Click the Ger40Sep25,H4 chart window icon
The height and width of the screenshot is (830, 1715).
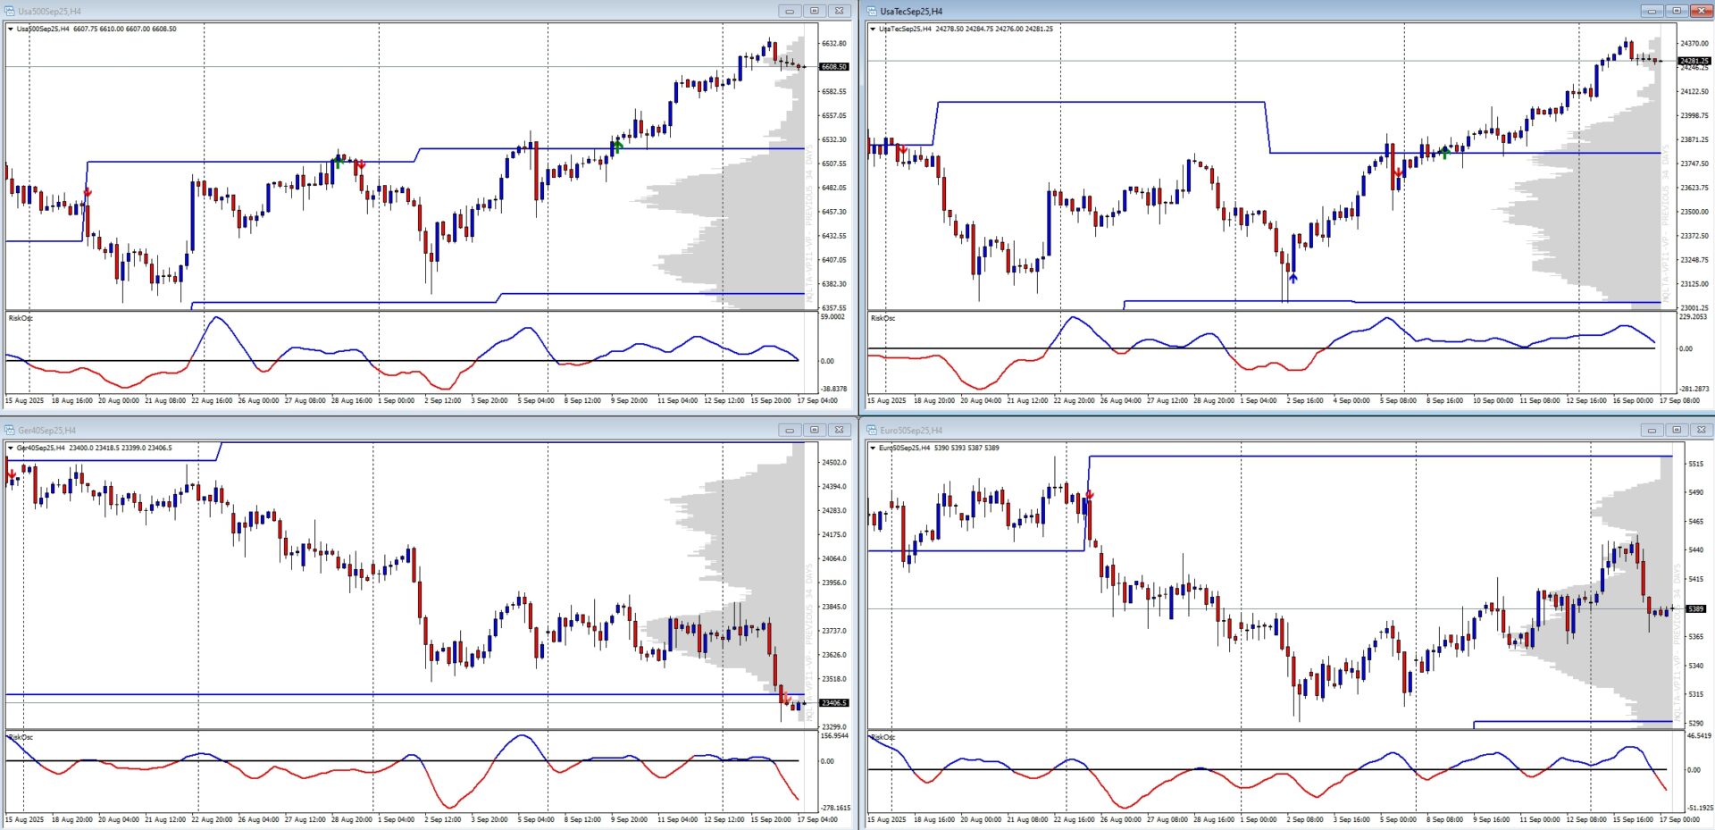pyautogui.click(x=10, y=431)
